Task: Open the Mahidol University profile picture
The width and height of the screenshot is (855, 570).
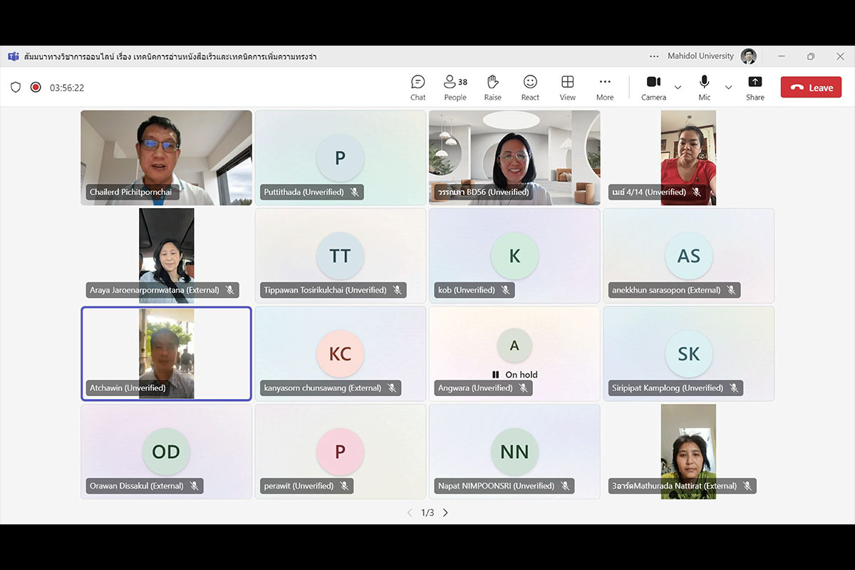Action: (748, 56)
